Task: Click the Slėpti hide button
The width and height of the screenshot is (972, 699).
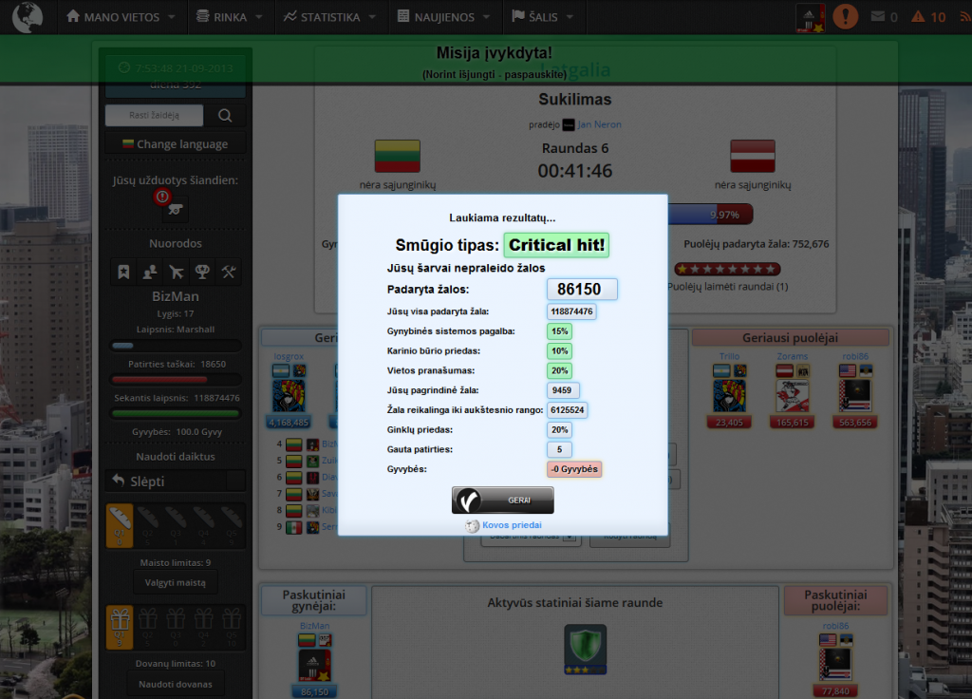Action: tap(176, 481)
